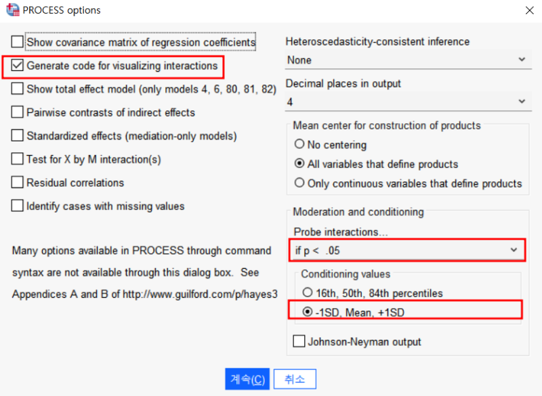Choose only continuous variables that define products

299,183
